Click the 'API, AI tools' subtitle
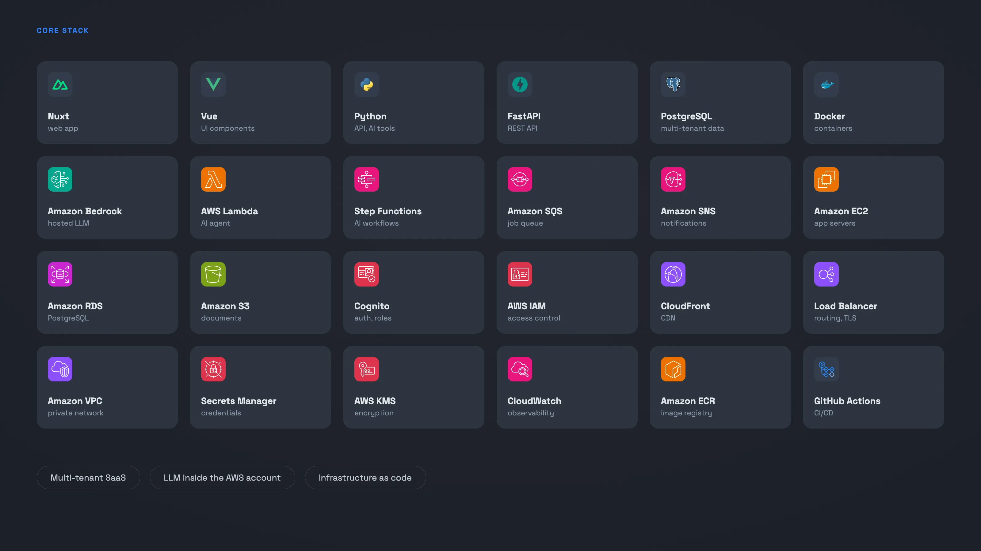The height and width of the screenshot is (551, 981). pyautogui.click(x=374, y=129)
